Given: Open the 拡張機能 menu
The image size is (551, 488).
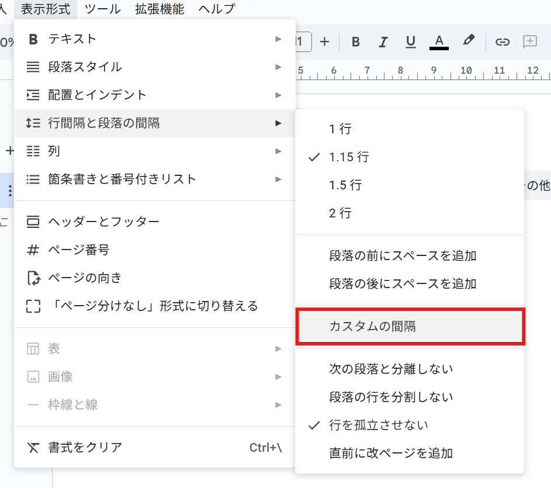Looking at the screenshot, I should pyautogui.click(x=159, y=9).
